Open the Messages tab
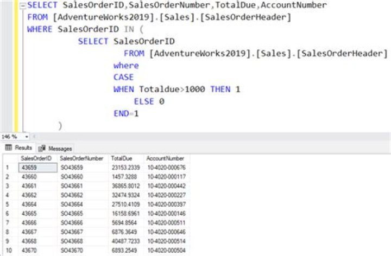This screenshot has width=391, height=256. click(x=60, y=148)
